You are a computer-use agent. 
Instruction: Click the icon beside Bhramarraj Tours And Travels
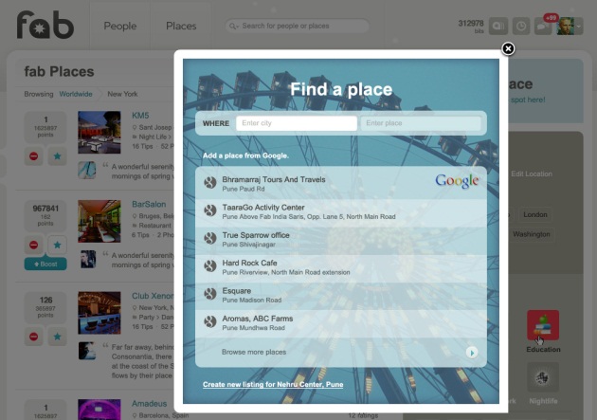209,183
